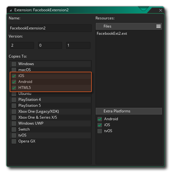Select the FacebookExt2.ext file entry
This screenshot has width=171, height=175.
[112, 33]
